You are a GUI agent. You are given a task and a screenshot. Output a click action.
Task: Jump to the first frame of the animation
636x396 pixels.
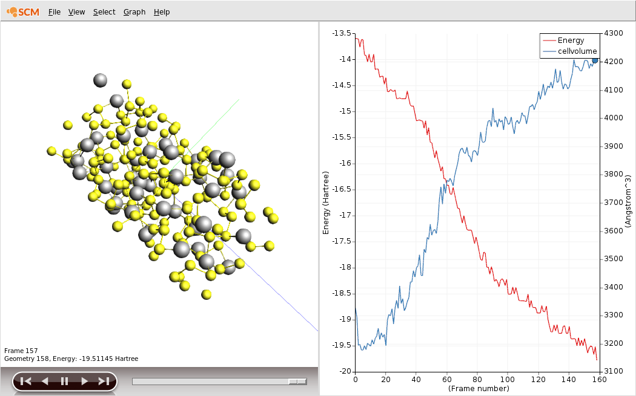(x=25, y=381)
